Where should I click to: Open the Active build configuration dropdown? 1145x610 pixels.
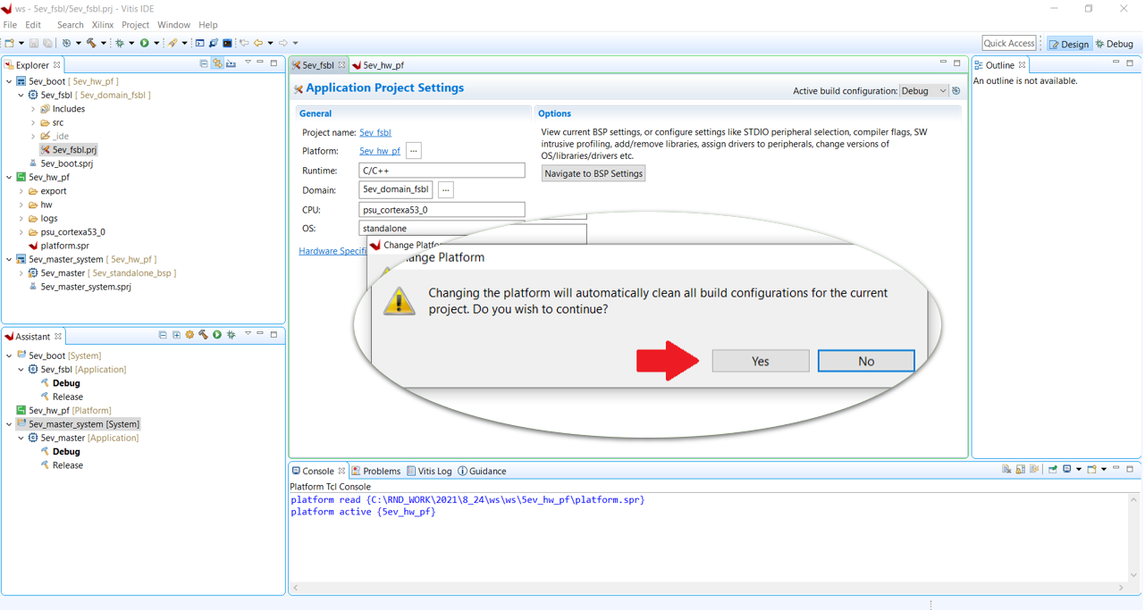point(924,91)
